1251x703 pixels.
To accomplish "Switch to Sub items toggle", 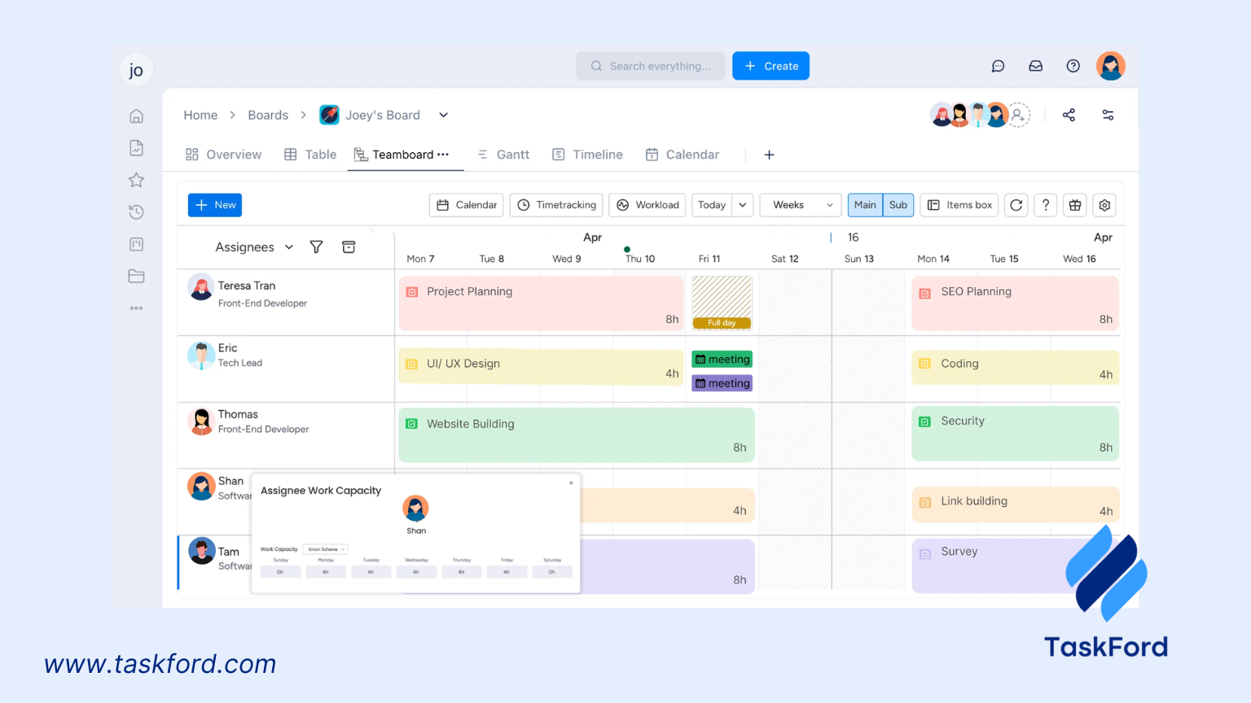I will (898, 205).
